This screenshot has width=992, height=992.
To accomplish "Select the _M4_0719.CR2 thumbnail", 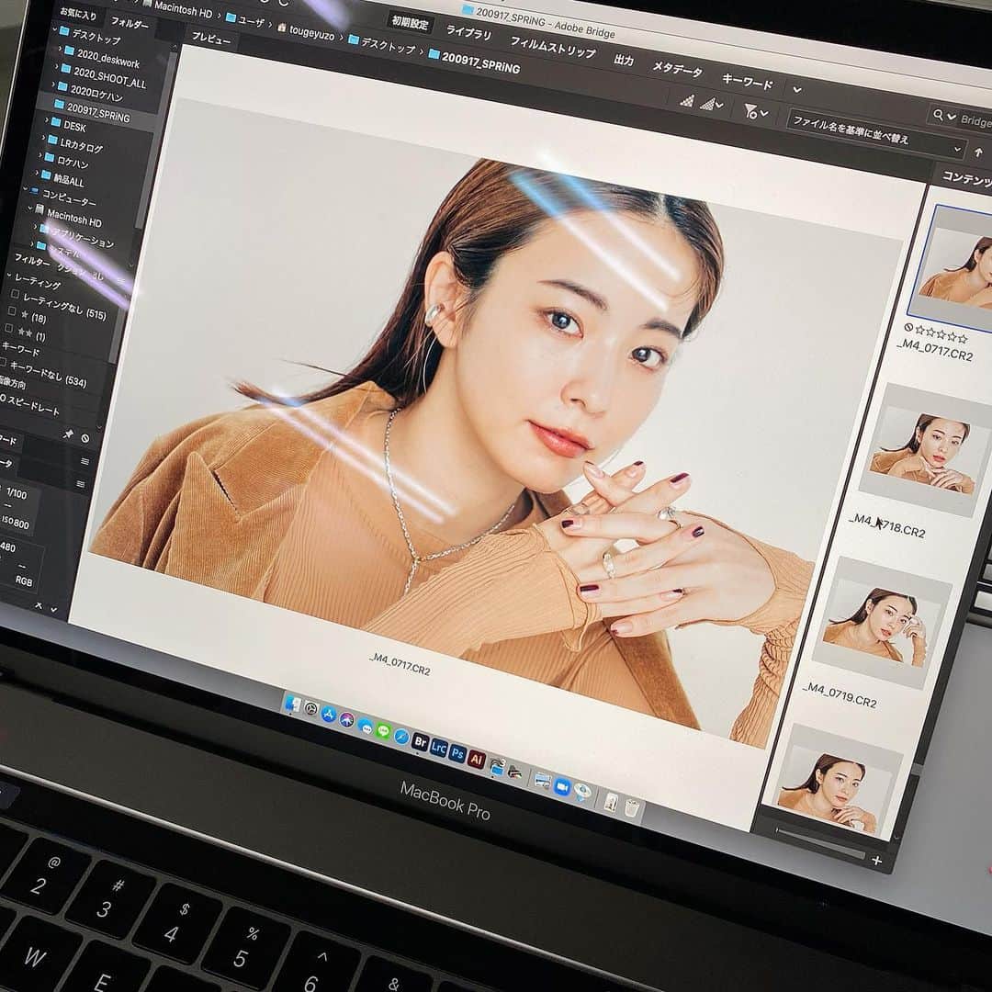I will pos(882,623).
